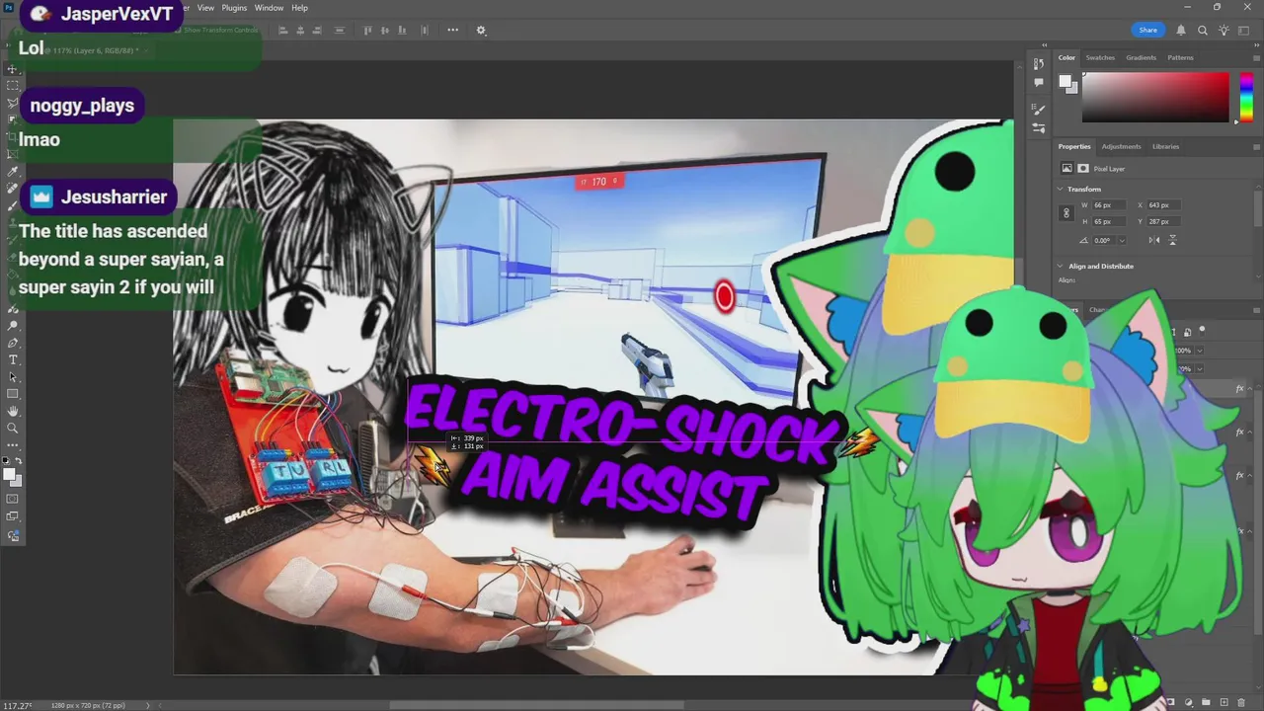
Task: Select the Rectangular Marquee tool
Action: 13,86
